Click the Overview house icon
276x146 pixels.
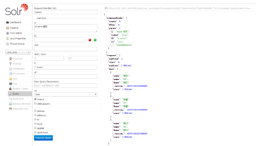coord(10,59)
